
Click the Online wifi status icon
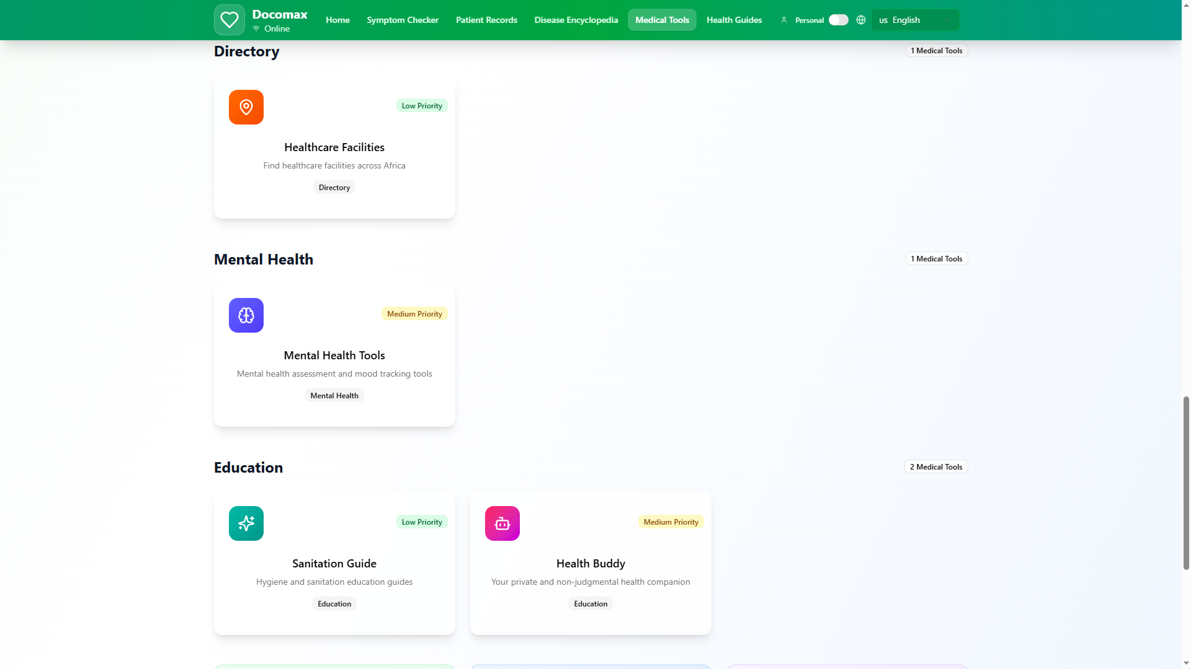[256, 28]
